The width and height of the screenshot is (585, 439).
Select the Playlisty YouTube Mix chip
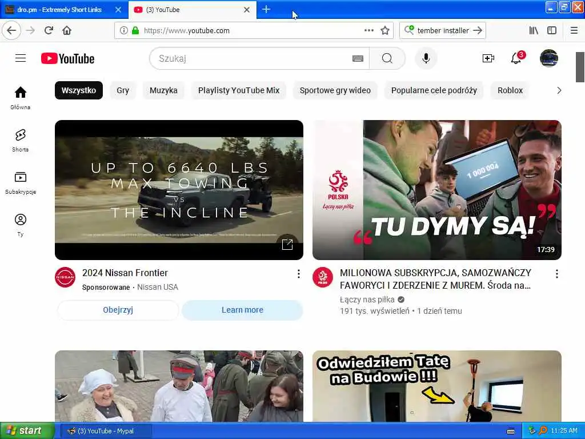[239, 90]
